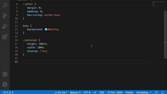167x94 pixels.
Task: Click the Prettier status entry
Action: (129, 92)
